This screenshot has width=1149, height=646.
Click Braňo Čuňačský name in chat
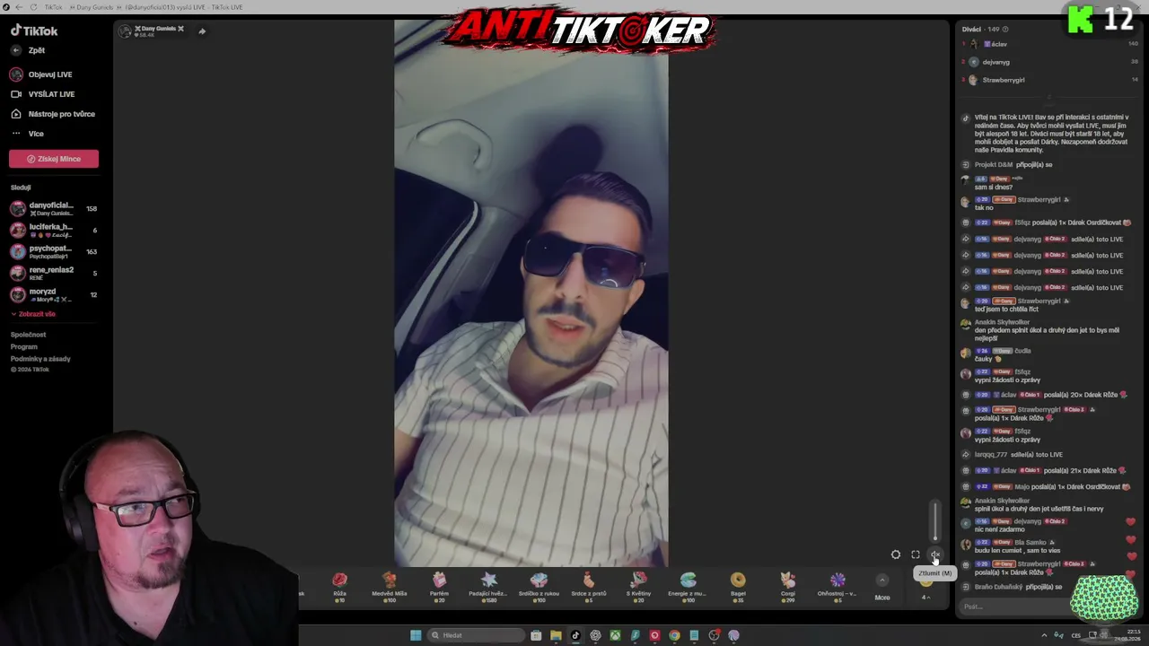click(x=1000, y=587)
